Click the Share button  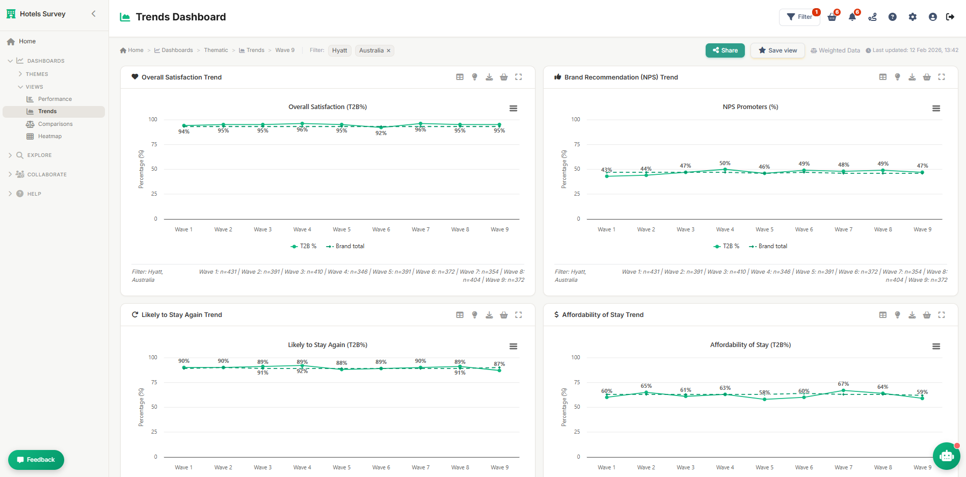(x=725, y=50)
